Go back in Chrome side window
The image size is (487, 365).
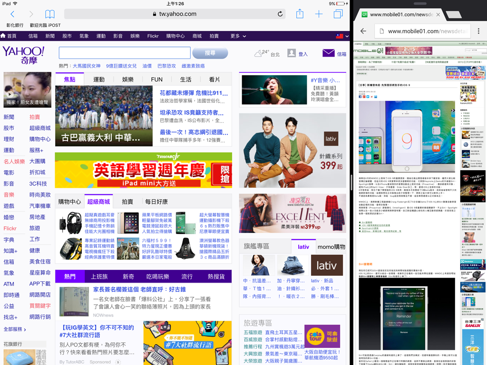tap(363, 31)
